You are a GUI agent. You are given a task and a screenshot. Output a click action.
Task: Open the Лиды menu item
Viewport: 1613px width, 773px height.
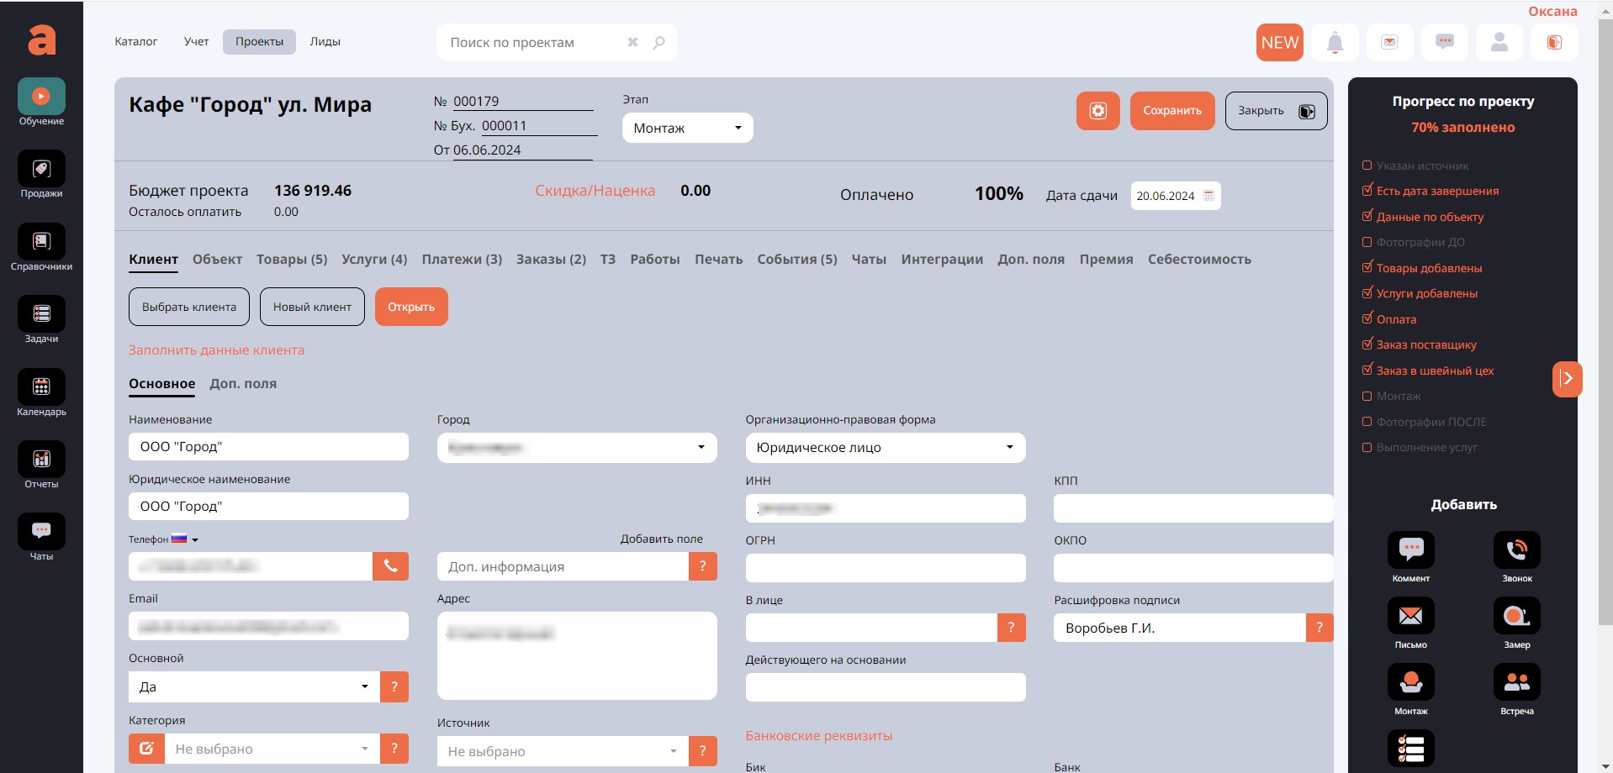pos(325,42)
